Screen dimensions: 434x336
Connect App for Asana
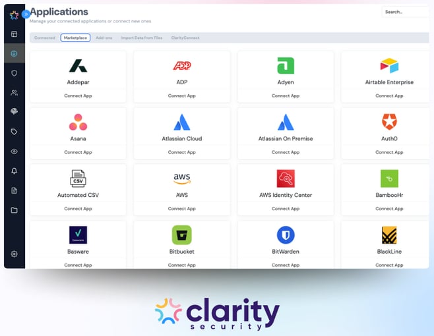(78, 152)
